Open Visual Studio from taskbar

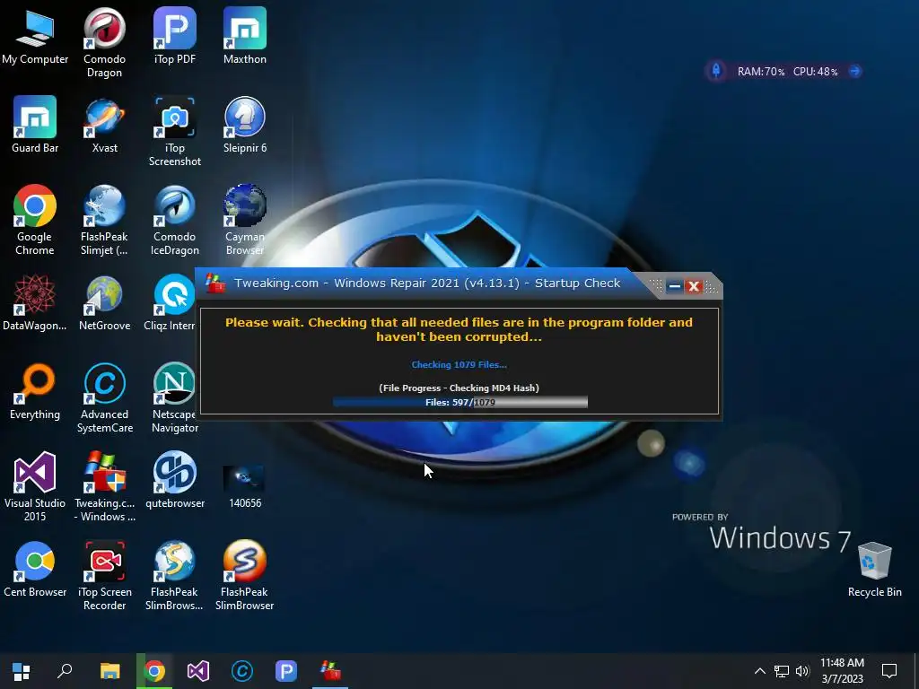(198, 671)
